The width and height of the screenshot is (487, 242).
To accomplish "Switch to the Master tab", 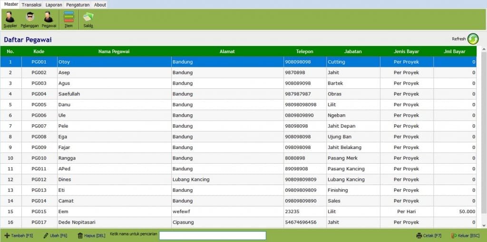I will pos(11,4).
